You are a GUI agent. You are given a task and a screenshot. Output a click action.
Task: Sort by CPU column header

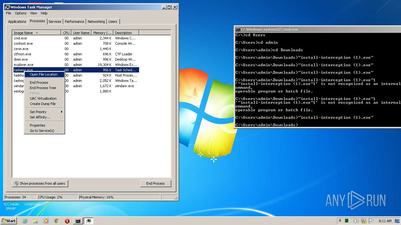click(66, 33)
